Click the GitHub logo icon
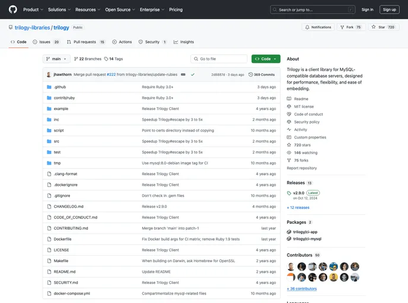408x303 pixels. [13, 9]
